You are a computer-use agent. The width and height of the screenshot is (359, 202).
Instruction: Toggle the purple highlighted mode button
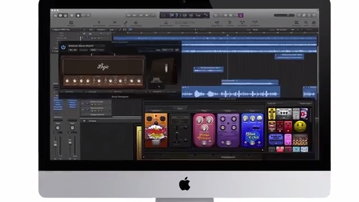point(241,15)
